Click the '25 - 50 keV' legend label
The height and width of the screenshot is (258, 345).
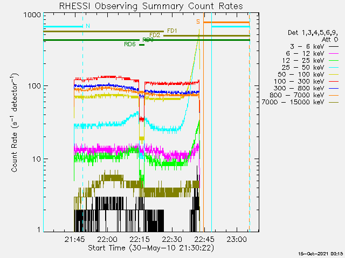point(303,67)
